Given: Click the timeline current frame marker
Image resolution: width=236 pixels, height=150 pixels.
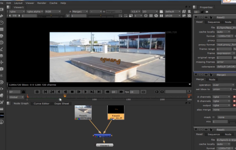Looking at the screenshot, I should pyautogui.click(x=65, y=96).
